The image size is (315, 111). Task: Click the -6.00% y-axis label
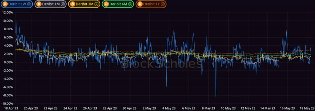8,87
